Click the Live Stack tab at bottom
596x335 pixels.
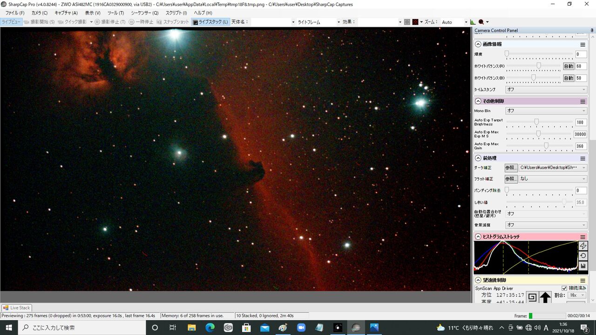coord(16,308)
